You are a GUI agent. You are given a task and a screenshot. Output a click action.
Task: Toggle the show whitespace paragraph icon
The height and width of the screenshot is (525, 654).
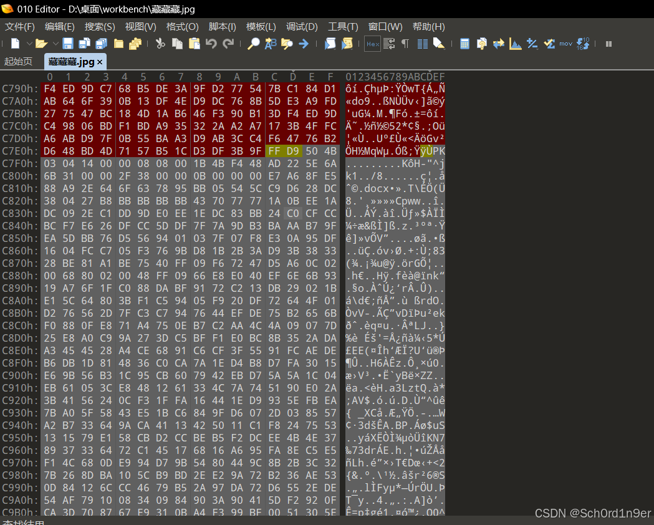click(405, 44)
